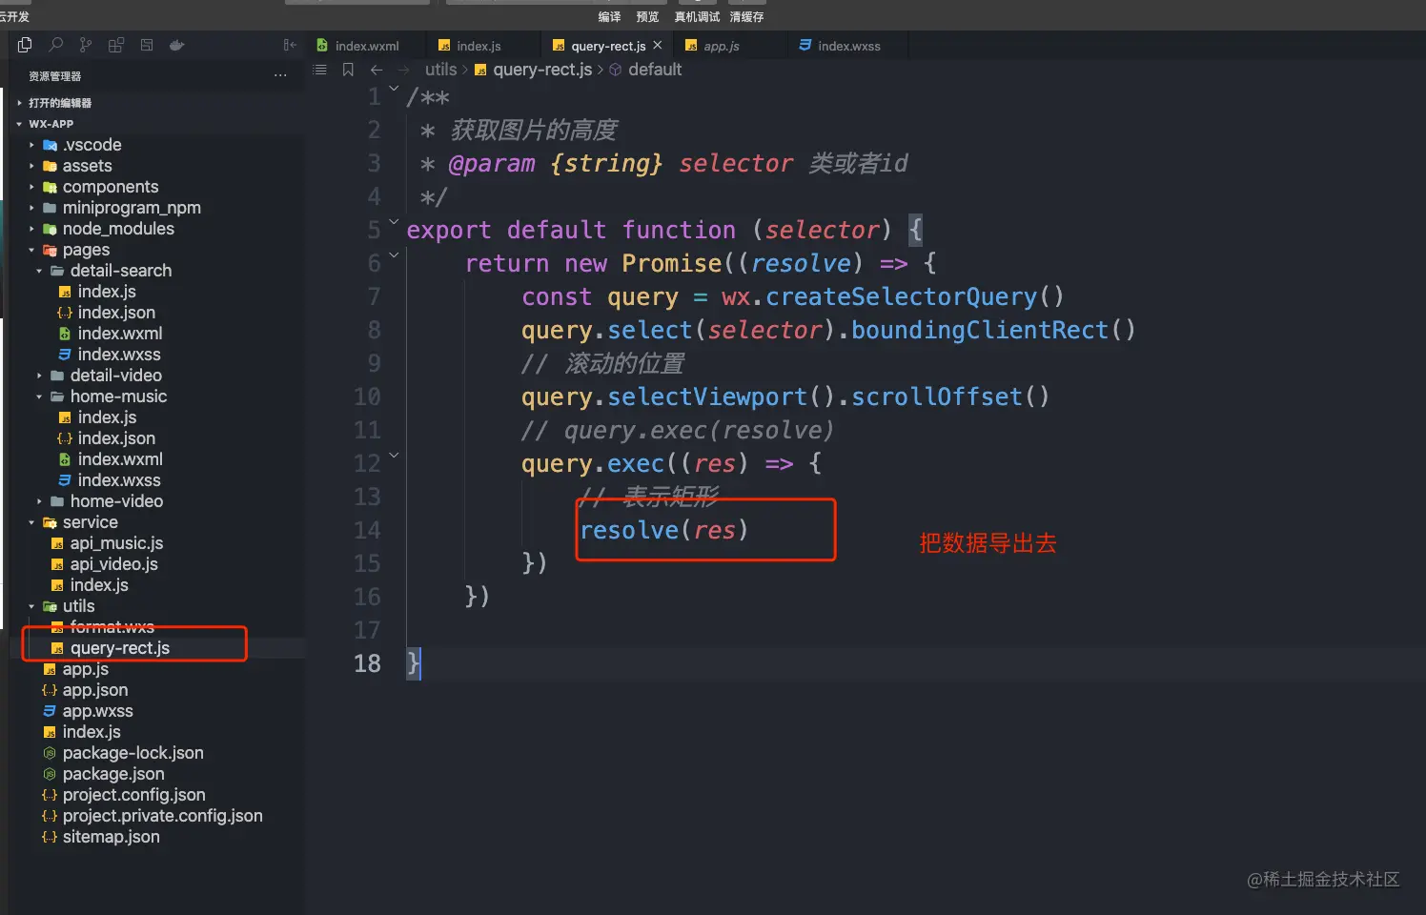Open the Extensions blocks icon

tap(116, 45)
